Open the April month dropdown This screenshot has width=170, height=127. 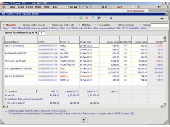click(133, 7)
